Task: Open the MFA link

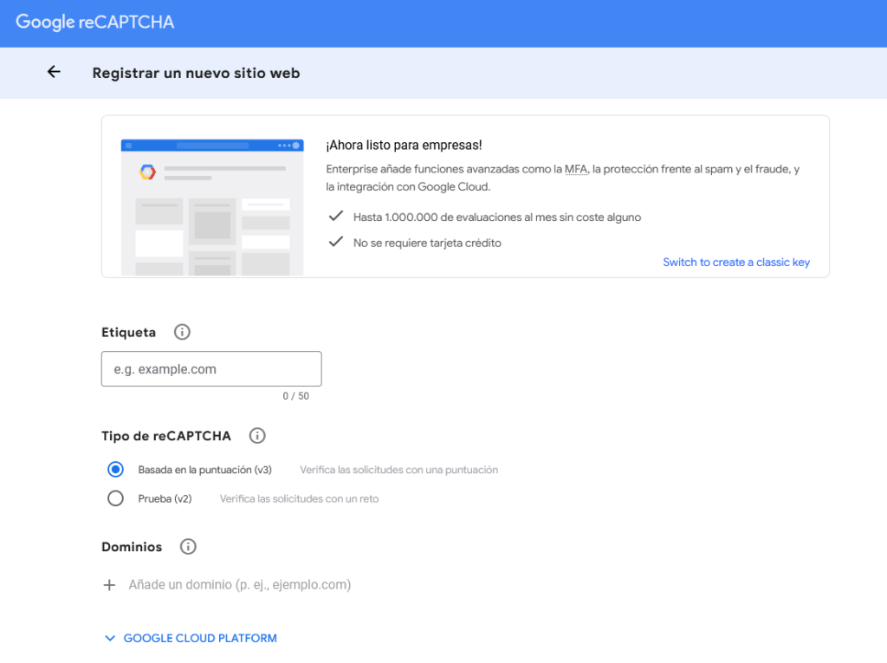Action: [577, 169]
